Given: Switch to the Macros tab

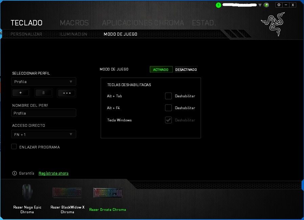Looking at the screenshot, I should (x=74, y=23).
